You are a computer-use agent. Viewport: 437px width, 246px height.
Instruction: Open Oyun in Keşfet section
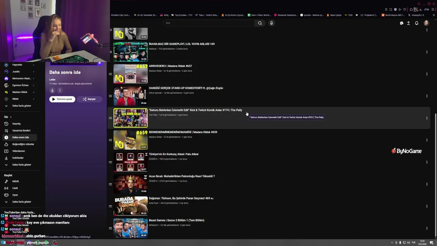coord(20,195)
